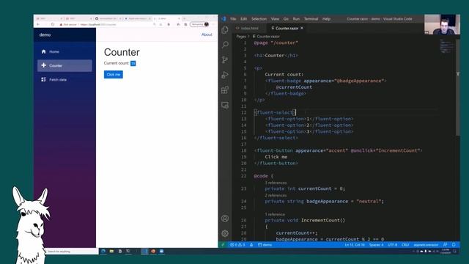Image resolution: width=469 pixels, height=264 pixels.
Task: Change indentation via Spaces: 4
Action: (x=376, y=245)
